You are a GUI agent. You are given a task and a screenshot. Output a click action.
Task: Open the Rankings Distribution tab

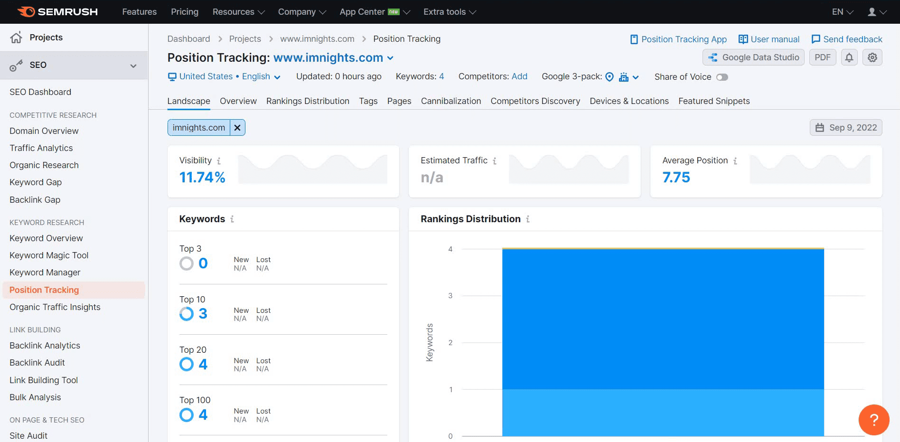308,101
